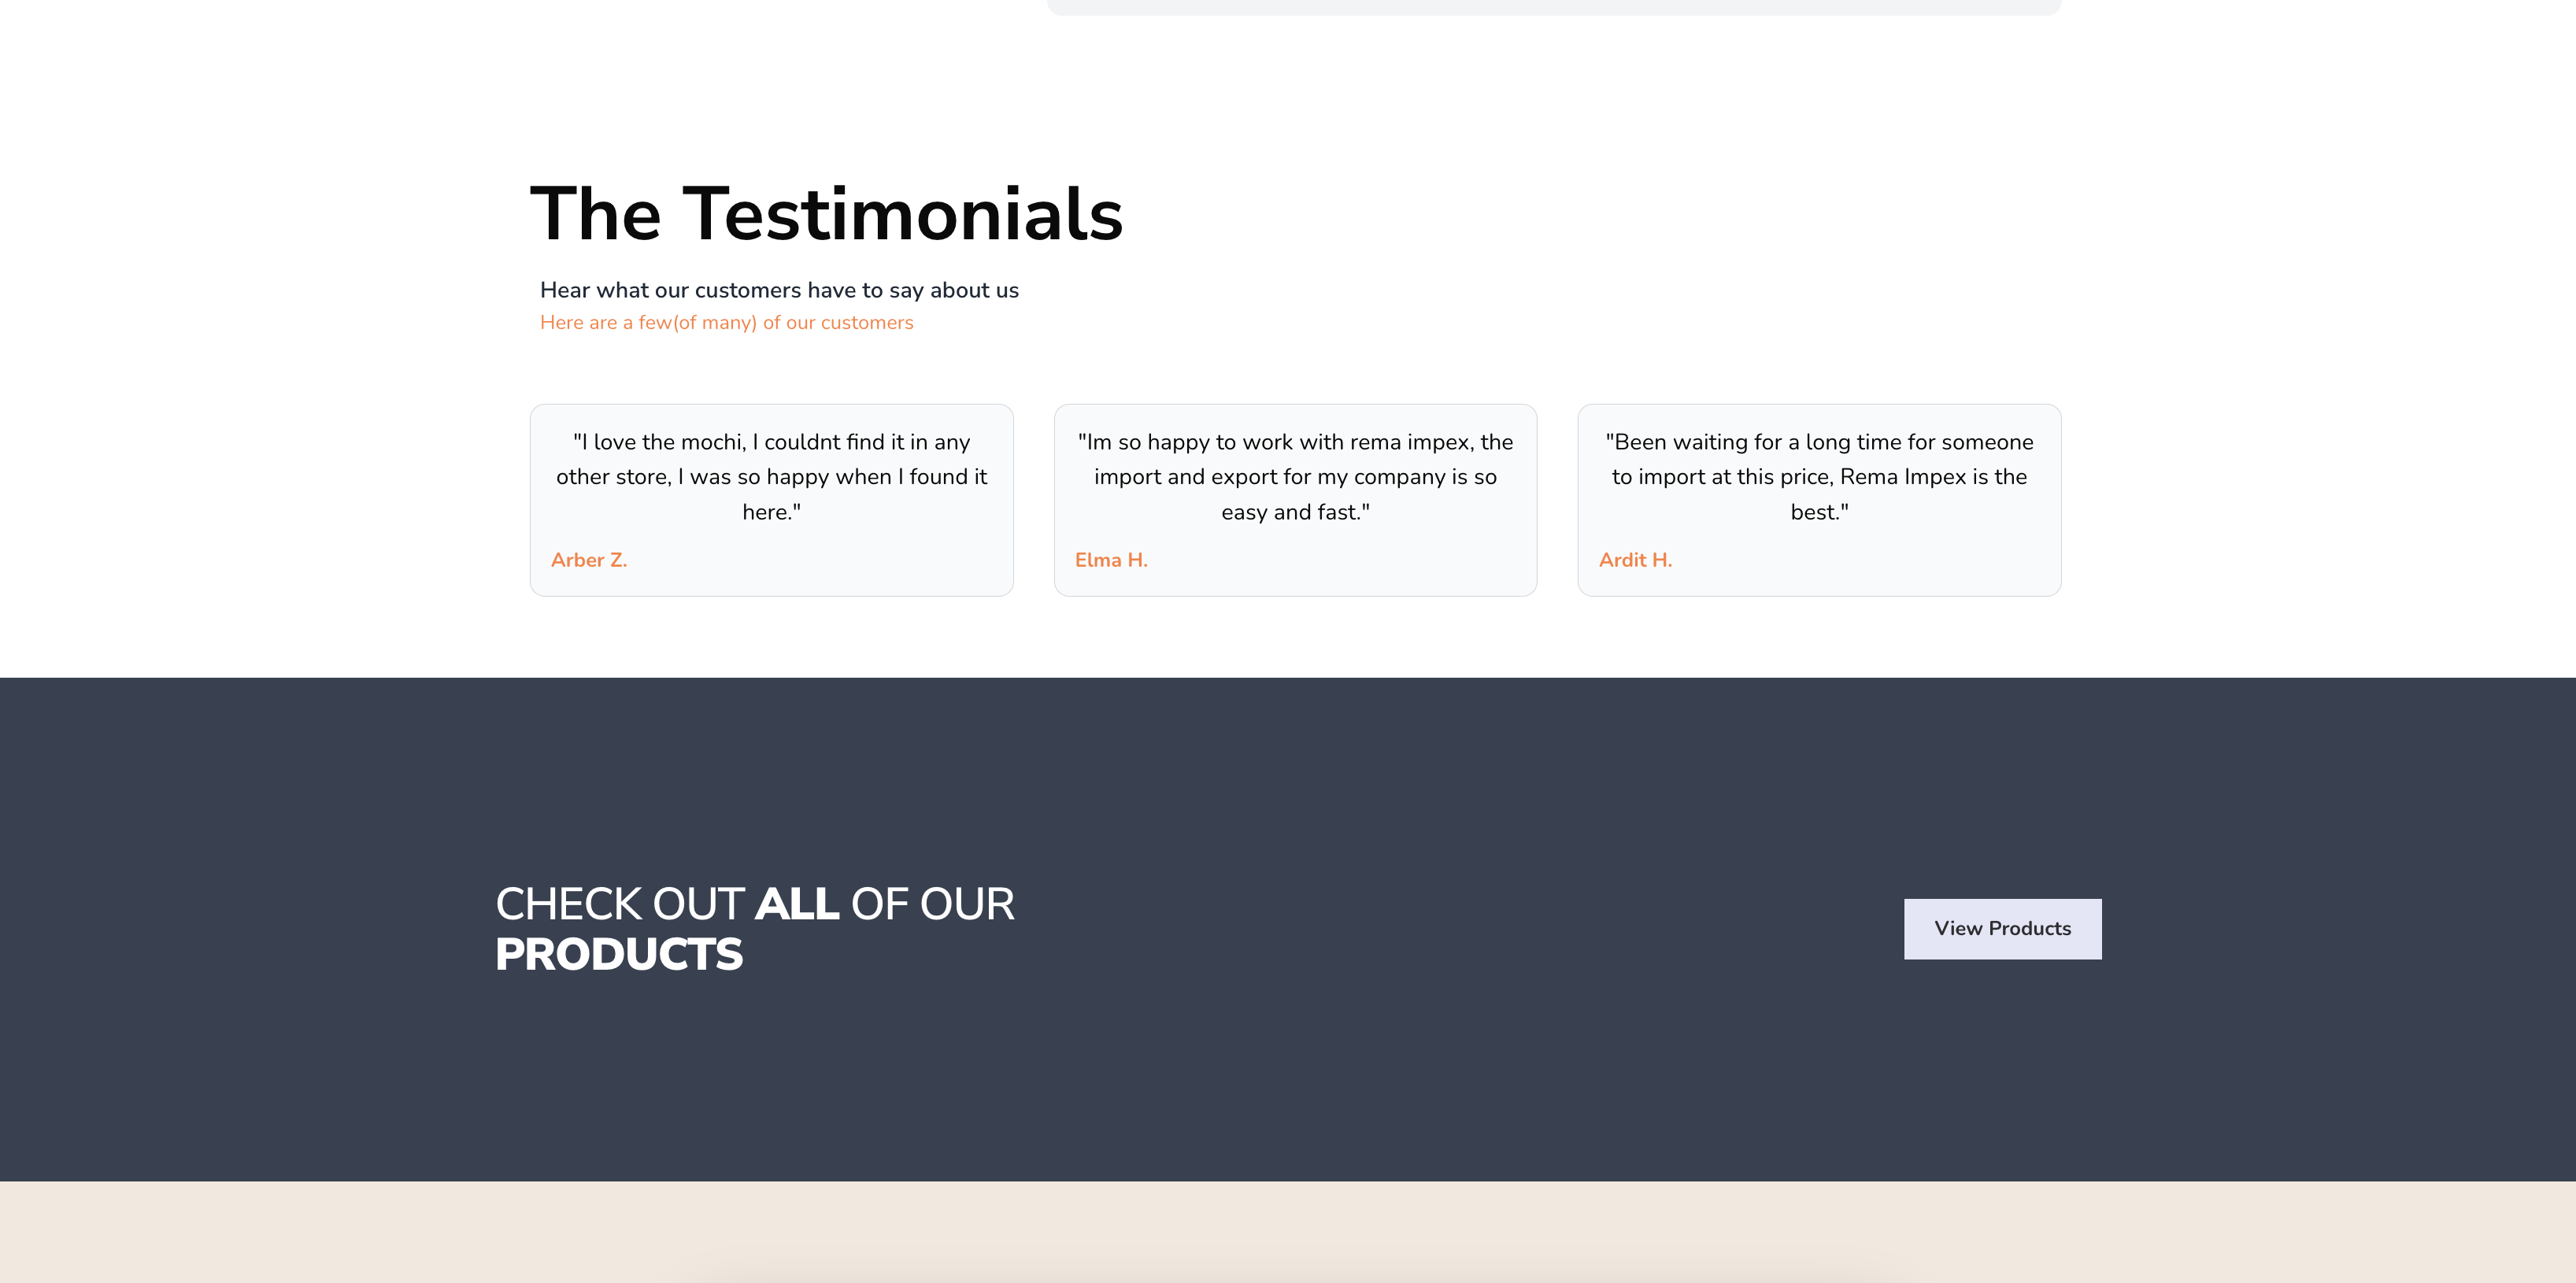Click the word 'Testimonials' in the heading
2576x1283 pixels.
pos(902,214)
